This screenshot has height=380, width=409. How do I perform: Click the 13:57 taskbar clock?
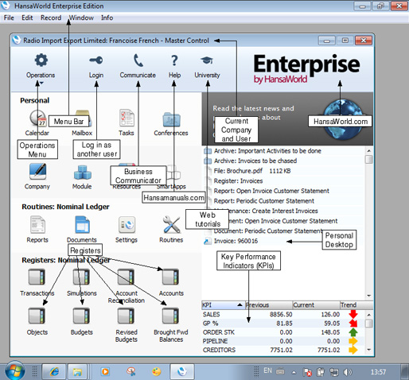click(x=378, y=372)
